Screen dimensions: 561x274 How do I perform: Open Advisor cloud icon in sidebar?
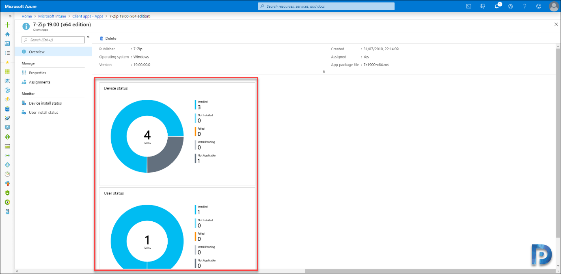point(7,184)
